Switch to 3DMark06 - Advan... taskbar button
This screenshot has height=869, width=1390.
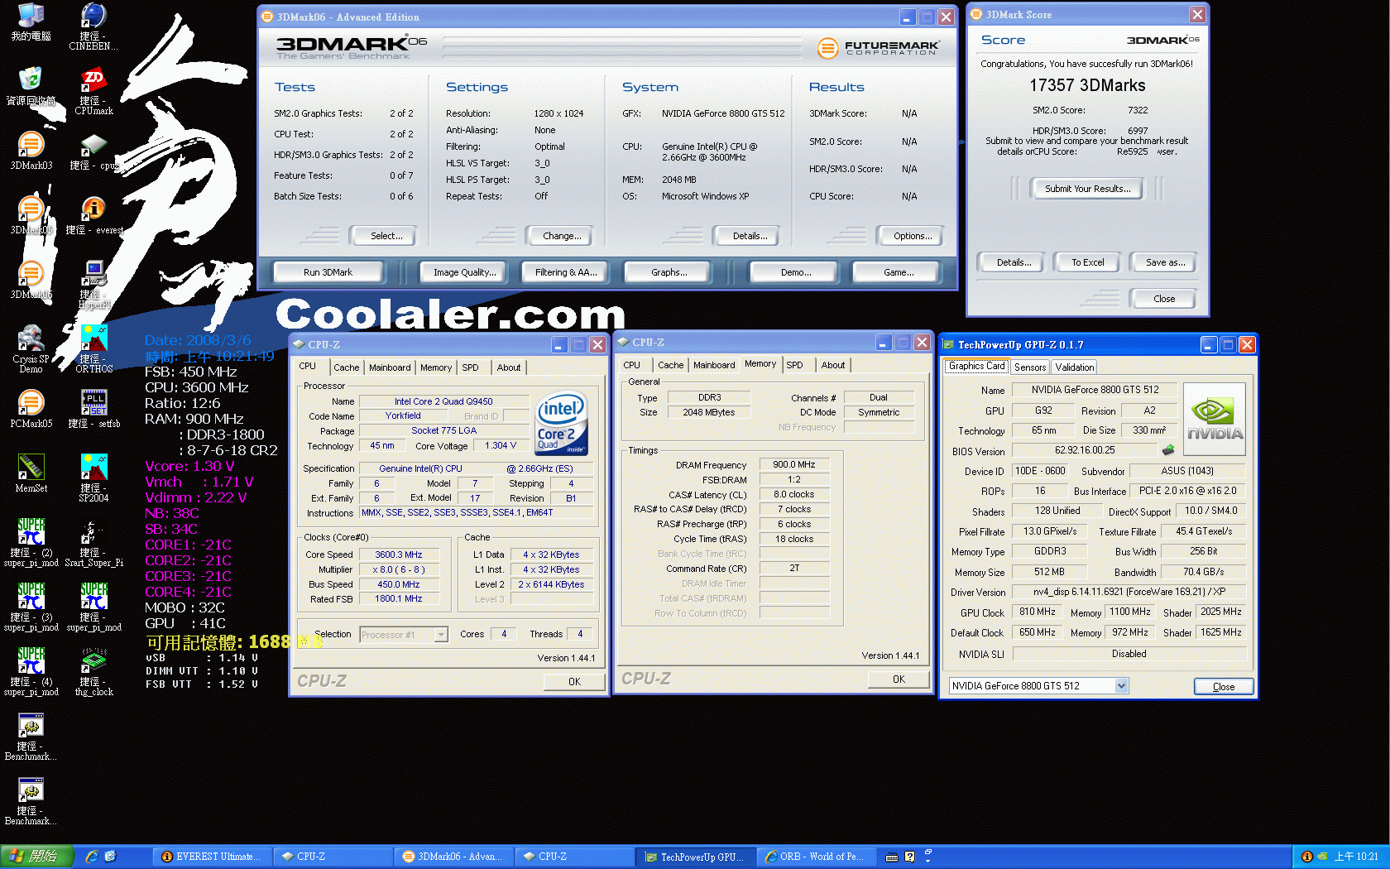[453, 857]
